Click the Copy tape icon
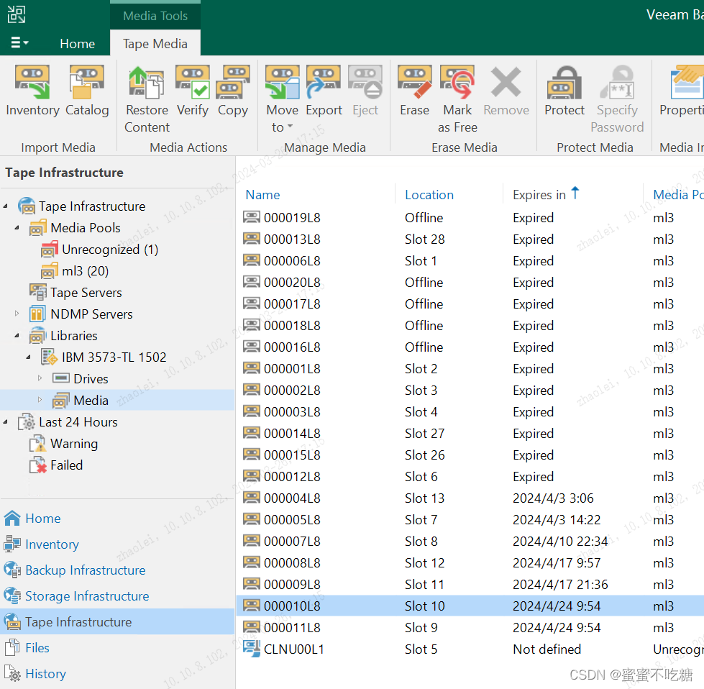 232,82
